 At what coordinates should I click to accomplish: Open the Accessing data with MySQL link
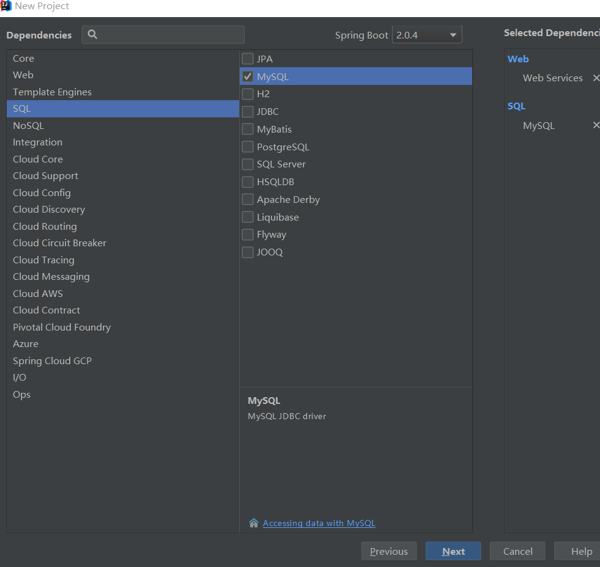click(319, 523)
